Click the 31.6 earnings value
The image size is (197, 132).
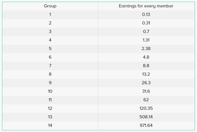(x=146, y=91)
